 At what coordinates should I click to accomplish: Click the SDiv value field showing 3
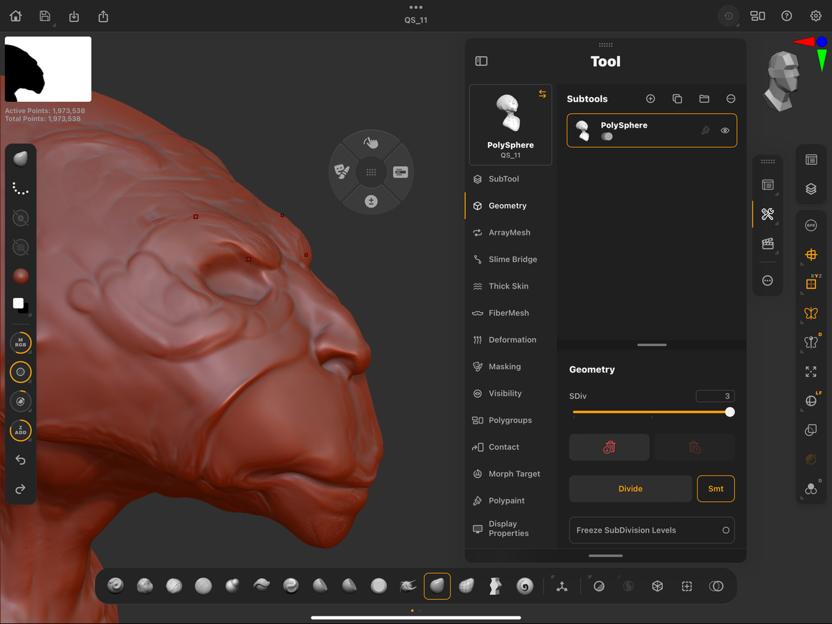tap(715, 395)
